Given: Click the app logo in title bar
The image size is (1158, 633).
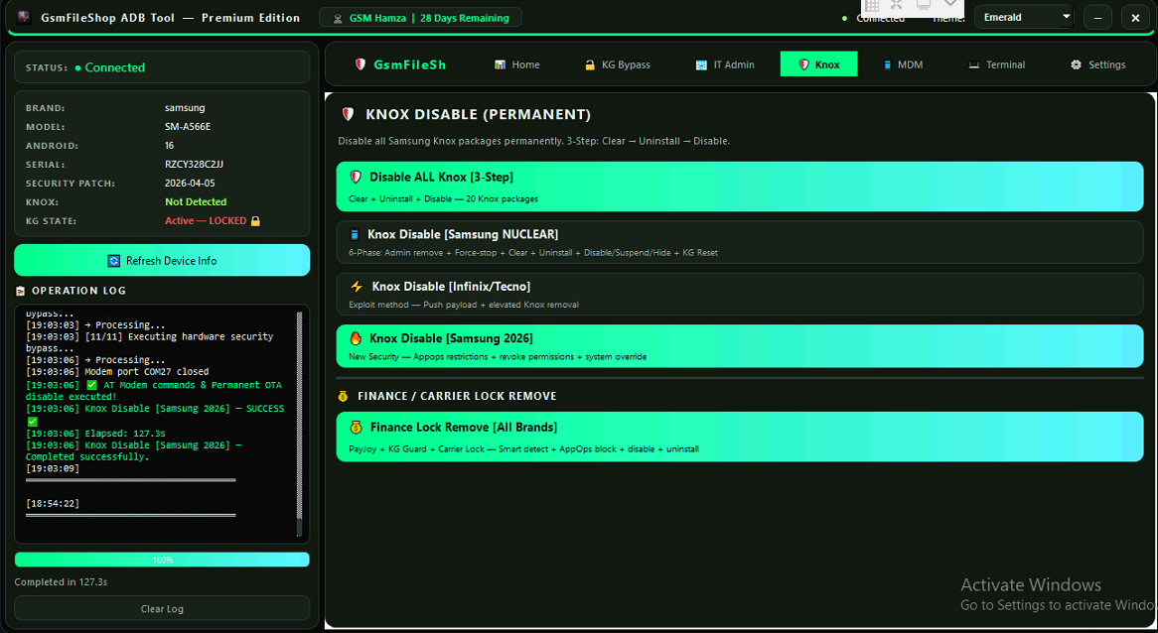Looking at the screenshot, I should (25, 17).
